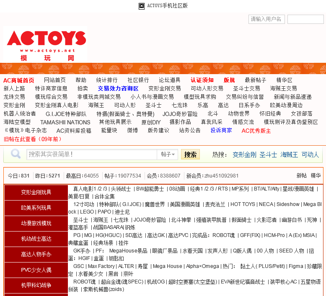Open 机器人统治者 link
Image resolution: width=326 pixels, height=296 pixels.
tap(20, 113)
